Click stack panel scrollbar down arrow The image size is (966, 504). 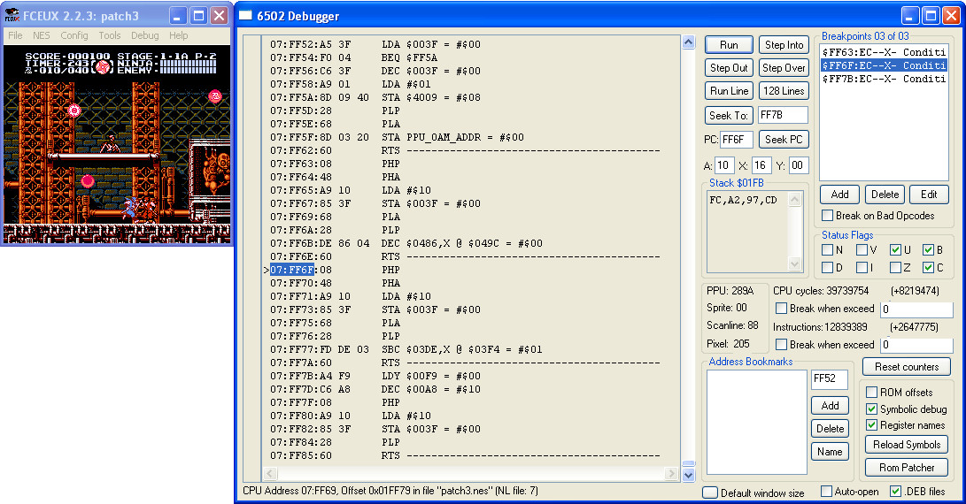pyautogui.click(x=795, y=264)
